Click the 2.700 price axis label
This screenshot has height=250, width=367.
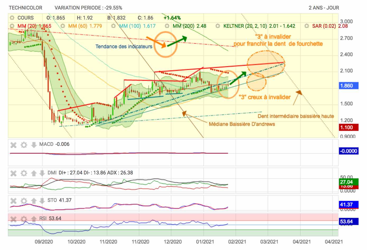tap(346, 38)
